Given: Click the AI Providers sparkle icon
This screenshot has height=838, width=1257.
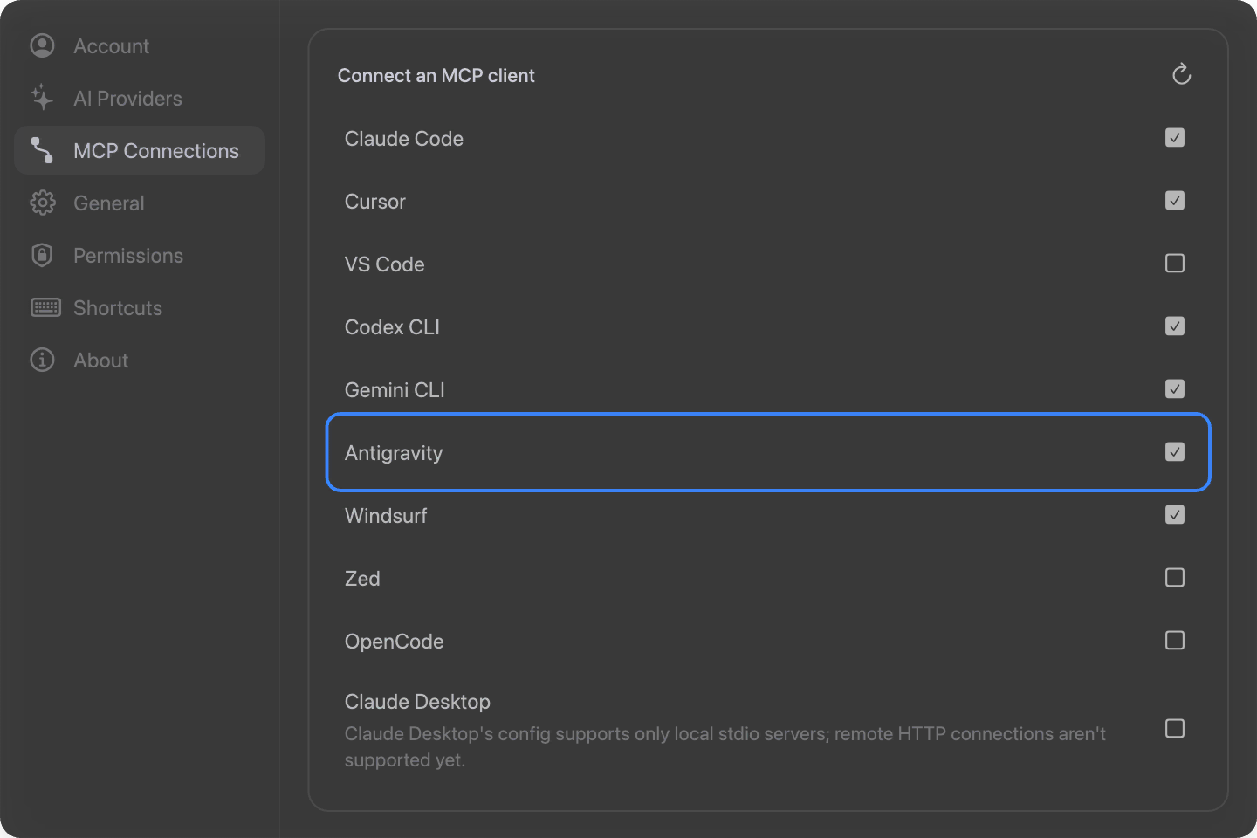Looking at the screenshot, I should [x=42, y=98].
